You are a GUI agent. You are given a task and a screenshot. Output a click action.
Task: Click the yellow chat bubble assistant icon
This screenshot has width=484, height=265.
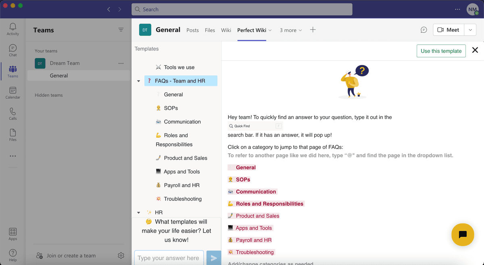click(462, 234)
